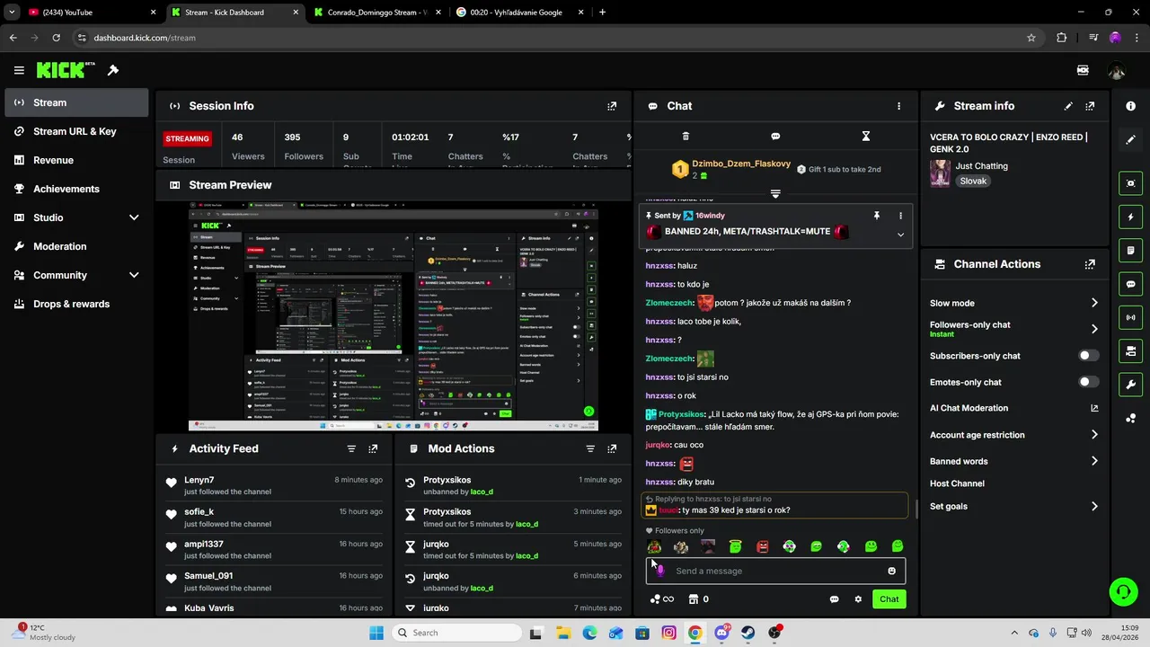Click the Just Chatting category thumbnail
The width and height of the screenshot is (1150, 647).
(x=940, y=173)
